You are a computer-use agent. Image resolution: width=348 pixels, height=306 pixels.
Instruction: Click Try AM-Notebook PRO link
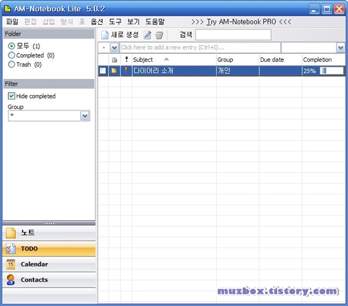pyautogui.click(x=242, y=22)
